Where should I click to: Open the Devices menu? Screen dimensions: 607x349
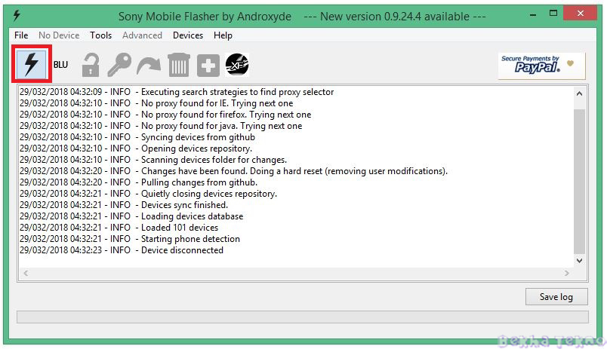[188, 35]
